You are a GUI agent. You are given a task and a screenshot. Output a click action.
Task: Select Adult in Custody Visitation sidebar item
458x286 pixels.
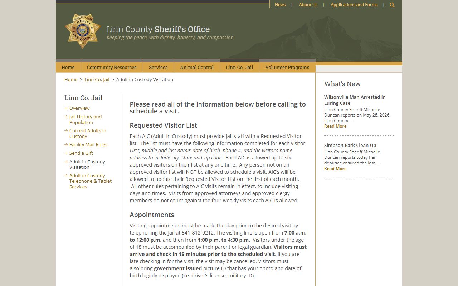point(87,164)
